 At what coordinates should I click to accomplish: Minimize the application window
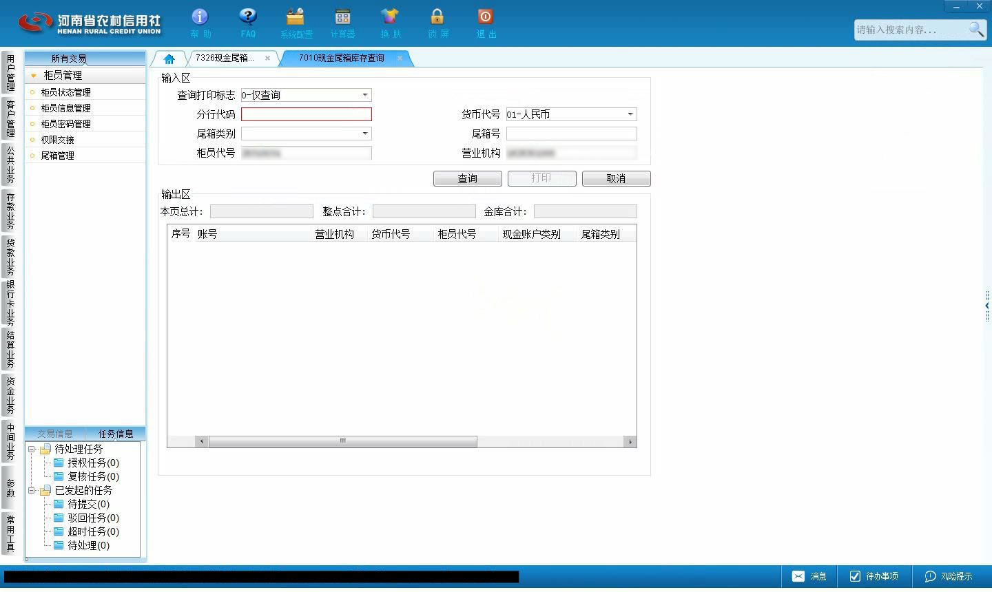(x=956, y=6)
